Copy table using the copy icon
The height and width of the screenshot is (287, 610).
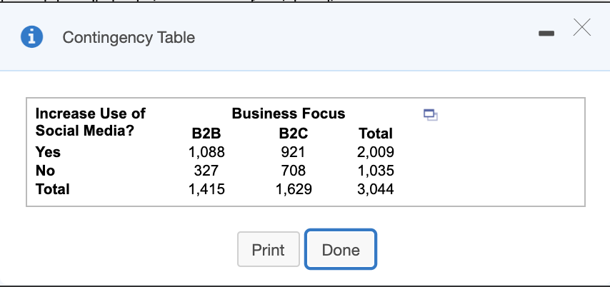[x=429, y=114]
